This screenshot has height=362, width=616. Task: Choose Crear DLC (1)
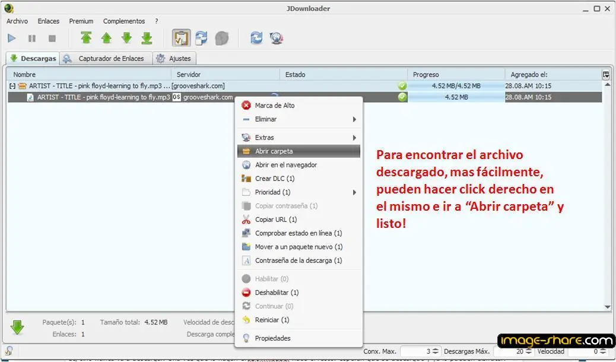pyautogui.click(x=299, y=179)
